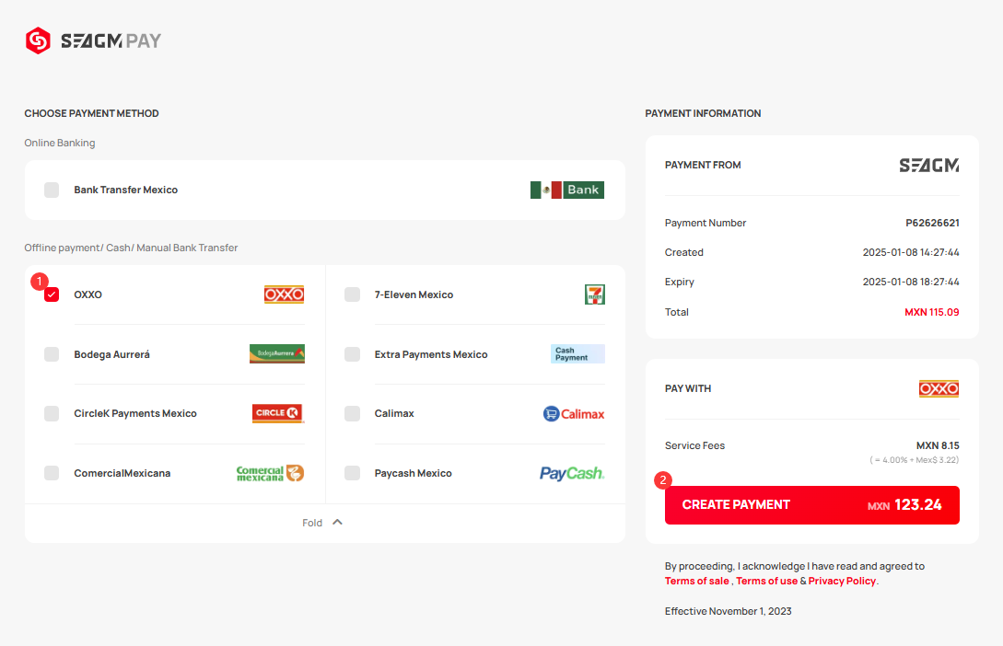Click the Extra Payments Mexico label
Viewport: 1003px width, 646px height.
431,354
